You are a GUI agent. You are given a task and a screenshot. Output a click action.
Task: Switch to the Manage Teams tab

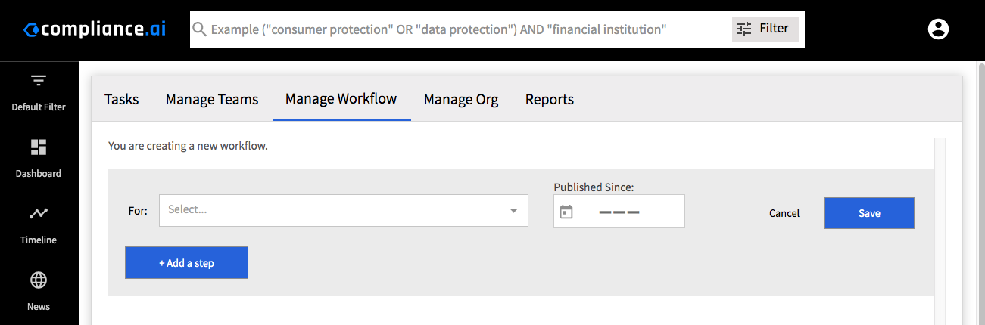212,99
